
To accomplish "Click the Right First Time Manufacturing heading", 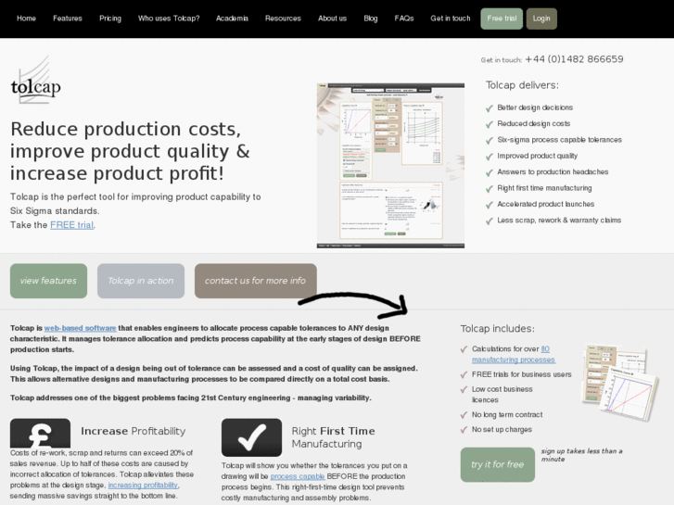I will (333, 437).
